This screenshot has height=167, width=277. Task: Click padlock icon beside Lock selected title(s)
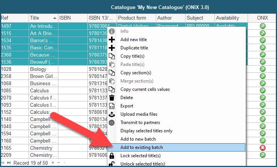(112, 156)
